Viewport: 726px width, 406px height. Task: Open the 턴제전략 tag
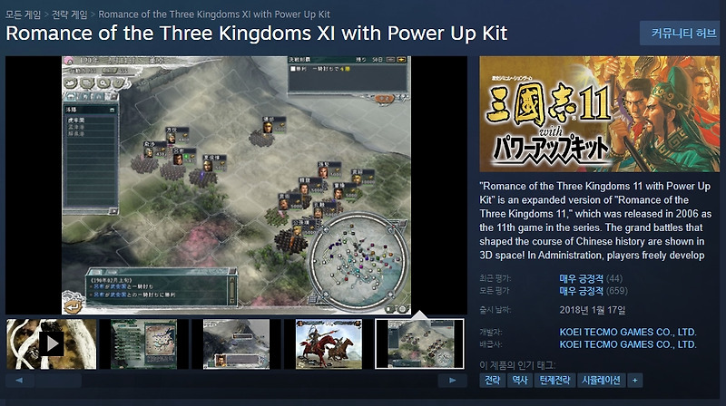(554, 380)
